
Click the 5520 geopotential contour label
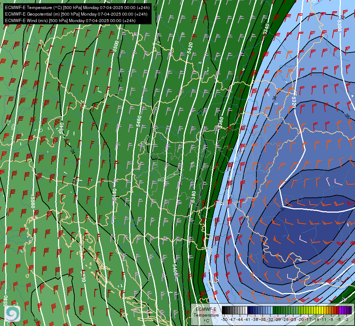tap(83, 276)
